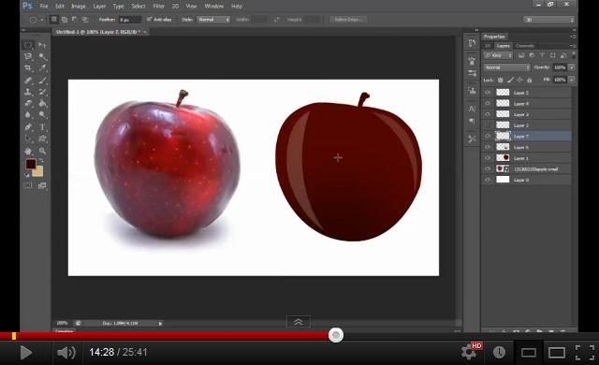The height and width of the screenshot is (365, 599).
Task: Select the Dodge tool
Action: tap(42, 115)
